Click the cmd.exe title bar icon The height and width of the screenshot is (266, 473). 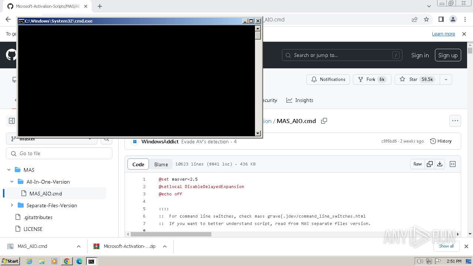pos(21,21)
